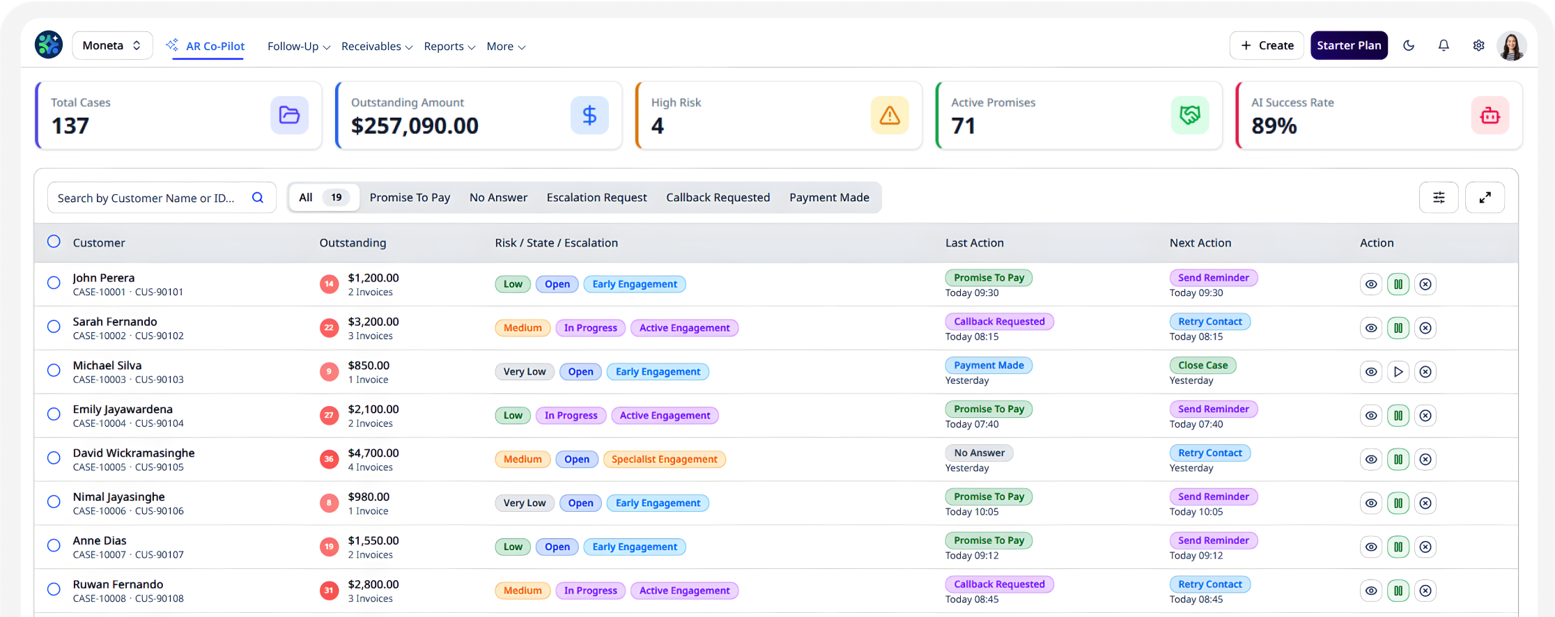The image size is (1555, 617).
Task: Expand the Reports menu
Action: (x=449, y=46)
